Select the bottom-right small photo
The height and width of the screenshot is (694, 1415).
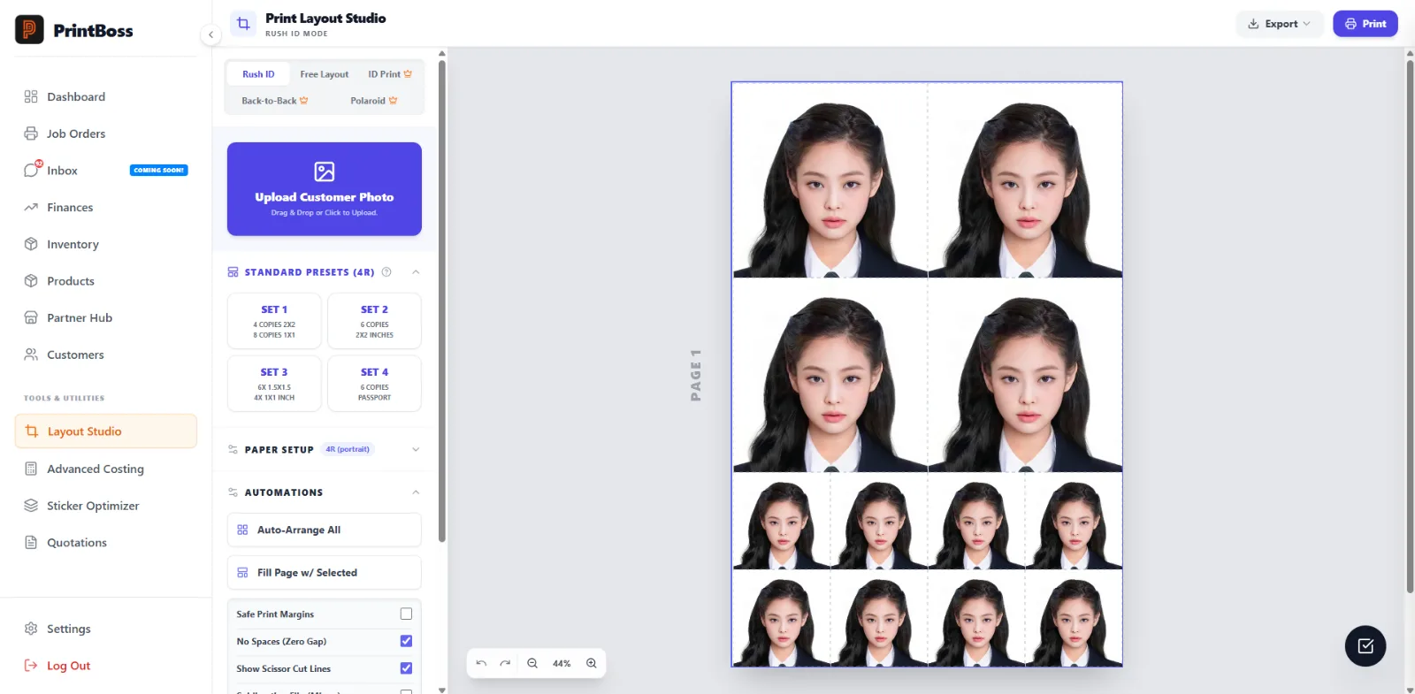click(x=1074, y=618)
